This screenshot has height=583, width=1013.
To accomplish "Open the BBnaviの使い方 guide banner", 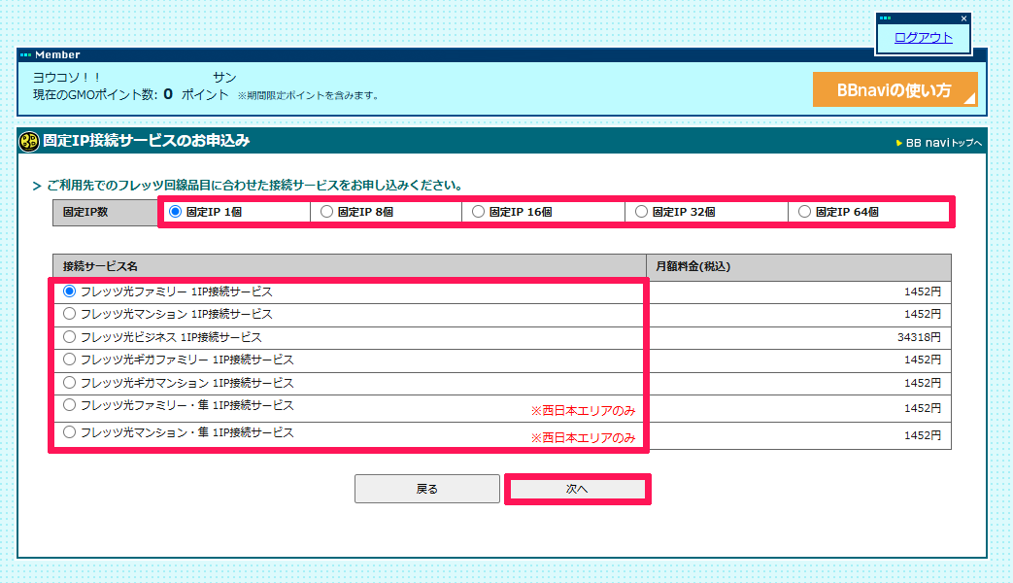I will point(895,89).
